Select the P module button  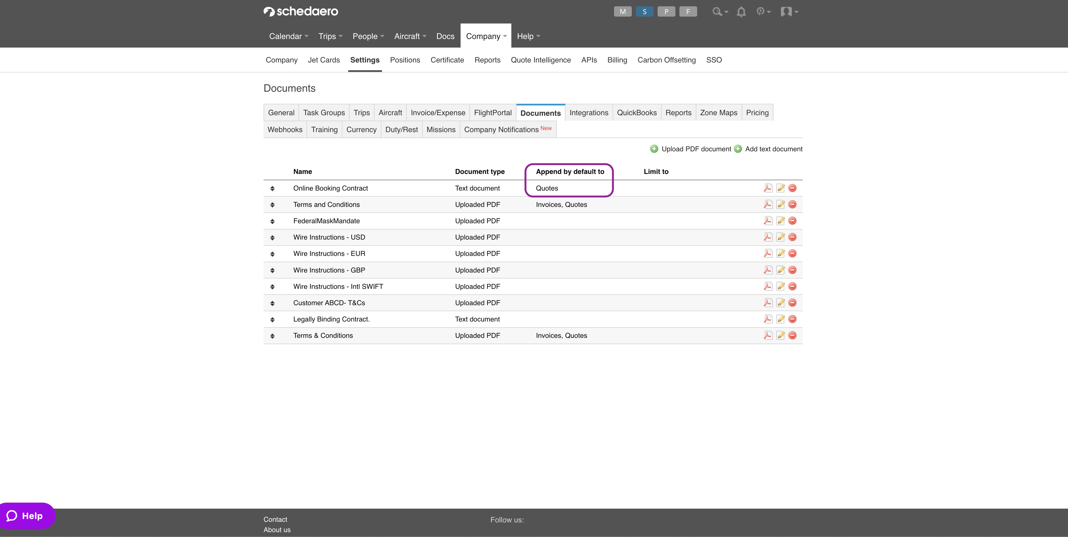(666, 11)
